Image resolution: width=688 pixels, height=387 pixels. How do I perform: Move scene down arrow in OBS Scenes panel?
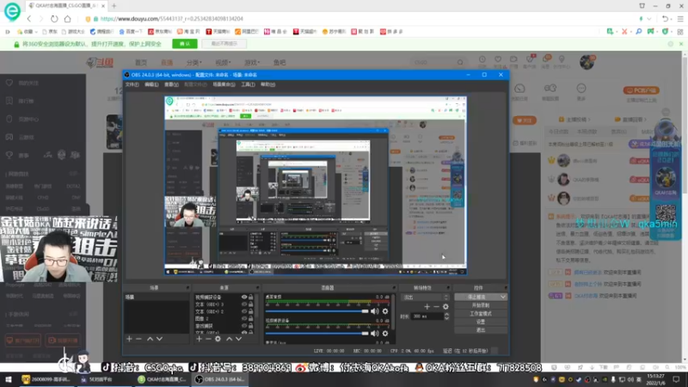tap(159, 339)
